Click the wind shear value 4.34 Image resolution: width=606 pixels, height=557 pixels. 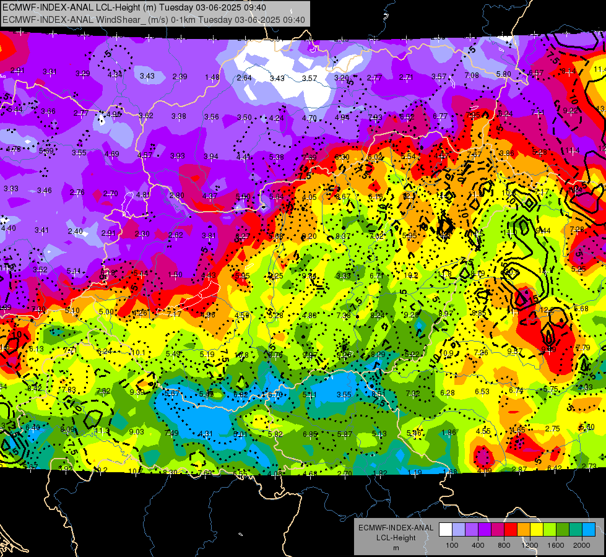click(115, 75)
